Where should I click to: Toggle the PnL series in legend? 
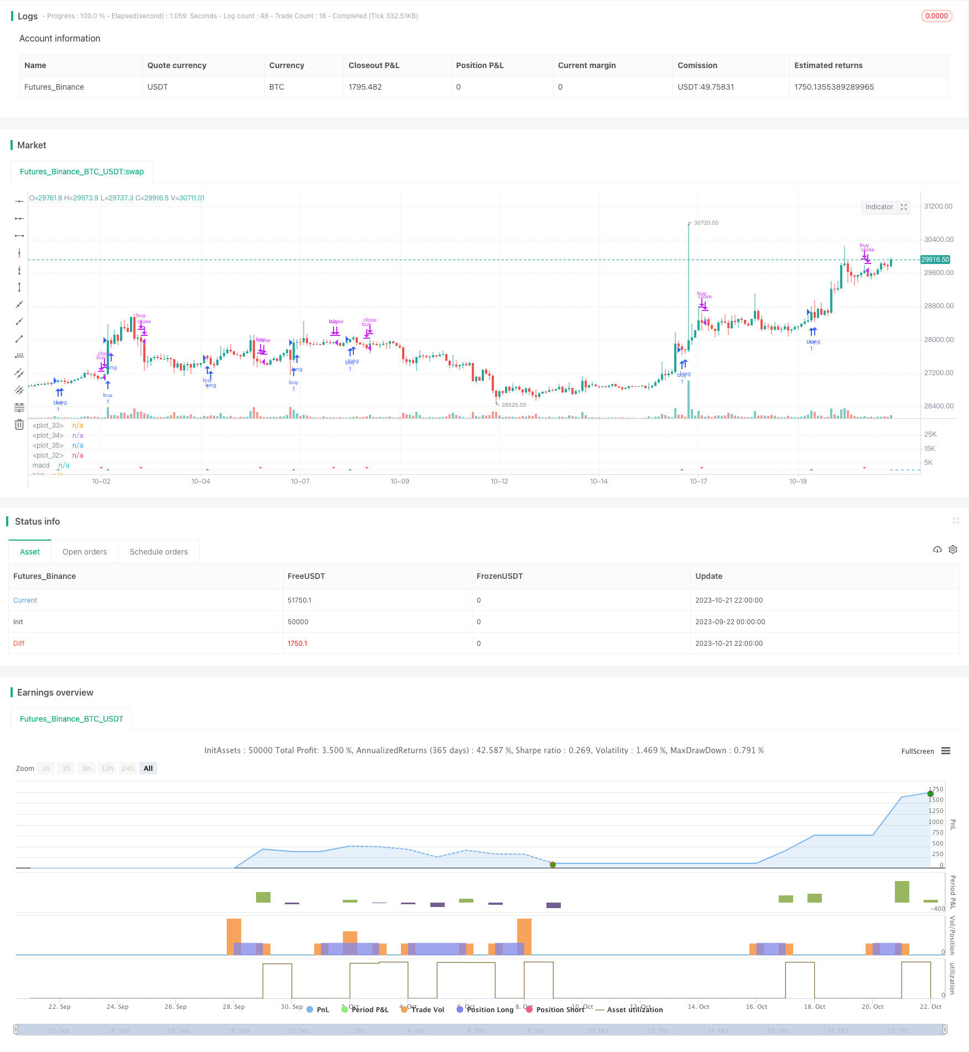point(317,1009)
